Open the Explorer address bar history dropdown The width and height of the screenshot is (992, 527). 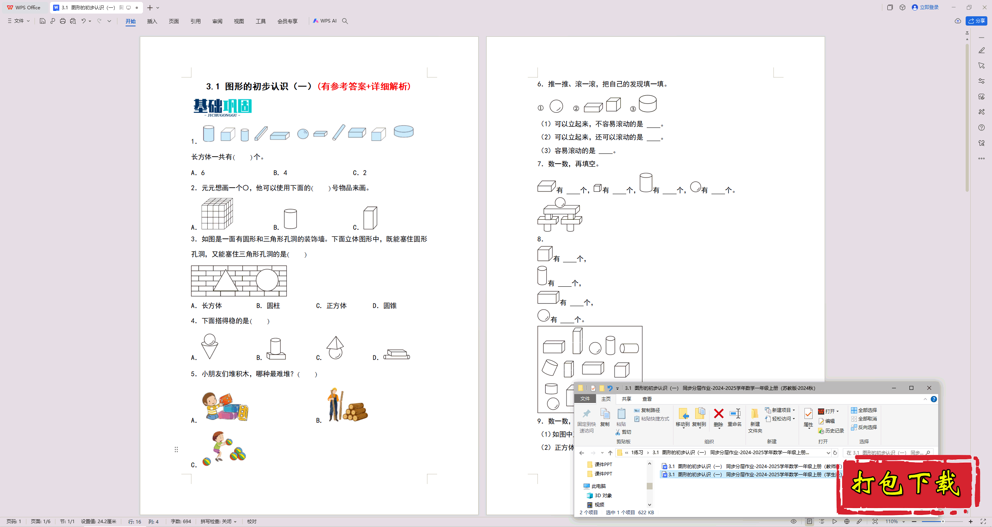click(x=828, y=453)
